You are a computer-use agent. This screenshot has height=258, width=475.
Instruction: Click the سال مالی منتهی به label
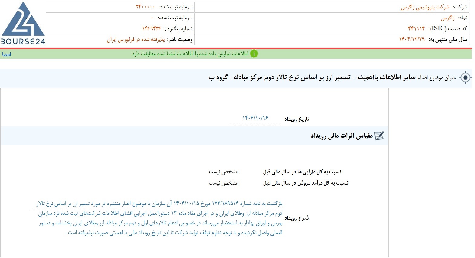[x=448, y=39]
